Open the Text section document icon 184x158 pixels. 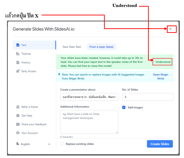click(x=18, y=45)
